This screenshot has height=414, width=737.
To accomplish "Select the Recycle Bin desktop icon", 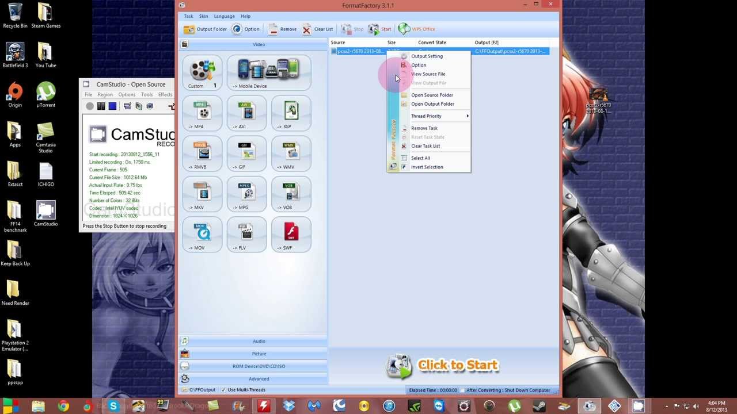I will coord(15,16).
